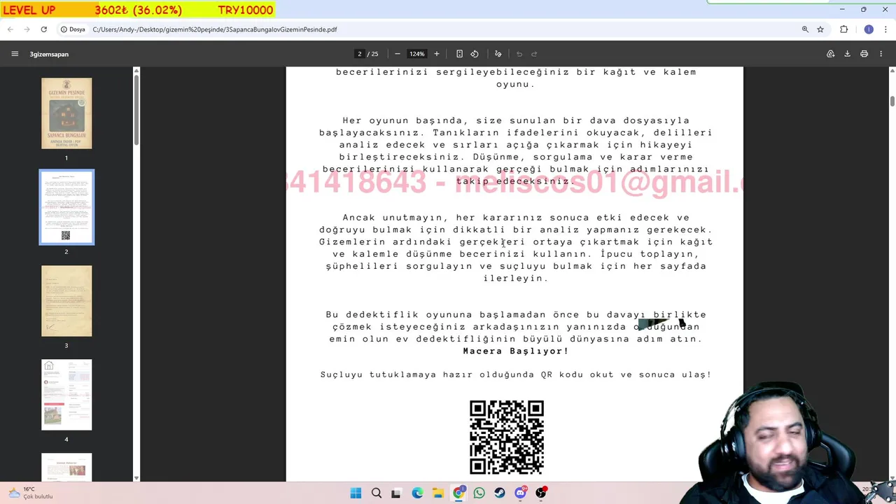
Task: Zoom out with the minus button
Action: click(398, 54)
